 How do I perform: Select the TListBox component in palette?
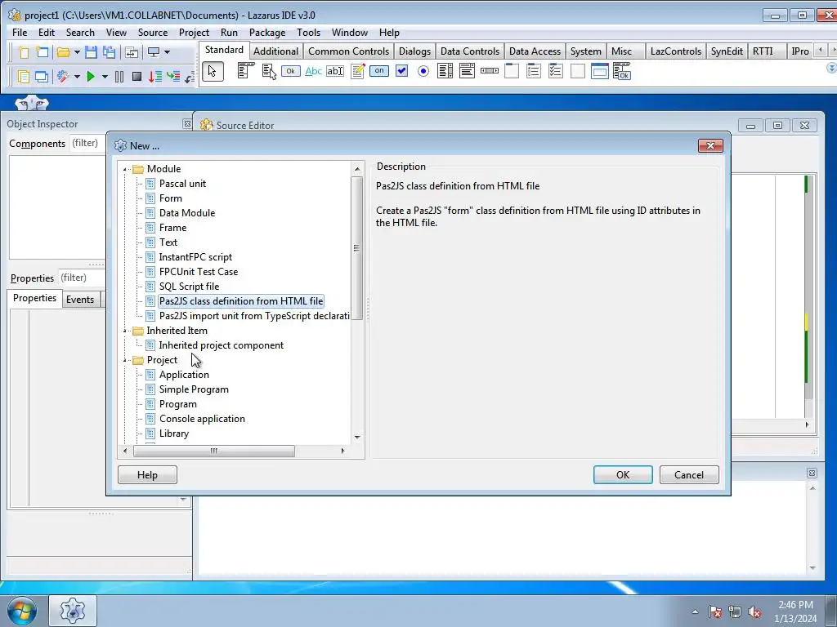click(x=445, y=71)
